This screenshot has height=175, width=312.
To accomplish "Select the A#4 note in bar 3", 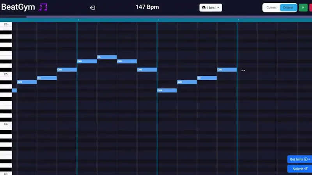I will (187, 82).
